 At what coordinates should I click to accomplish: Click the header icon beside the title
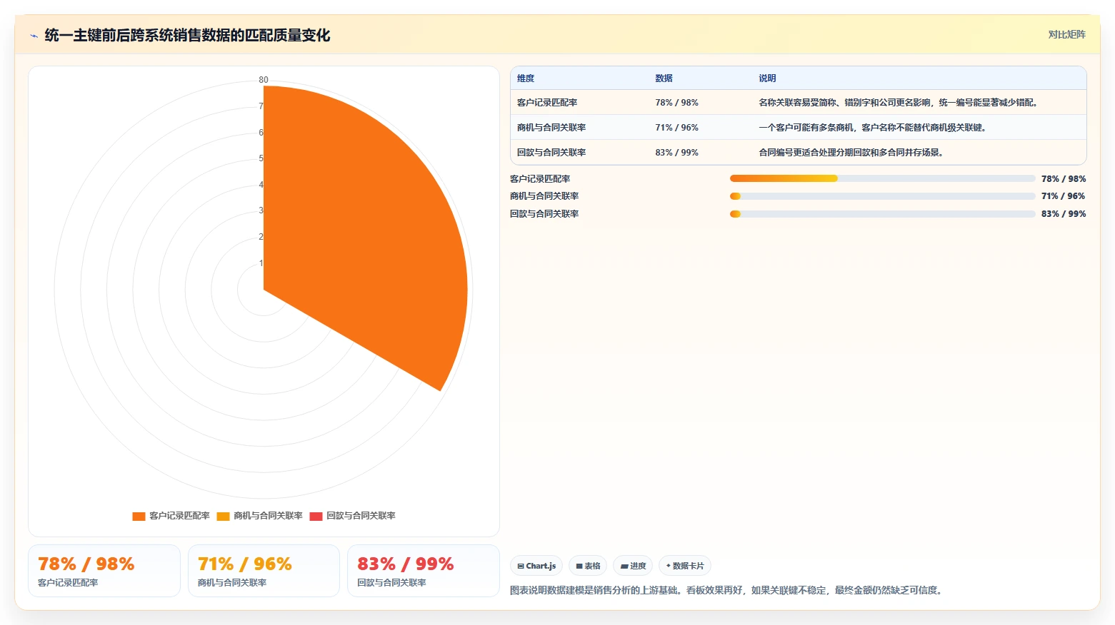[34, 36]
